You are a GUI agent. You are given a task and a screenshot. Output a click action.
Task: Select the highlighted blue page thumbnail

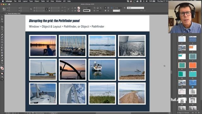coord(193,83)
